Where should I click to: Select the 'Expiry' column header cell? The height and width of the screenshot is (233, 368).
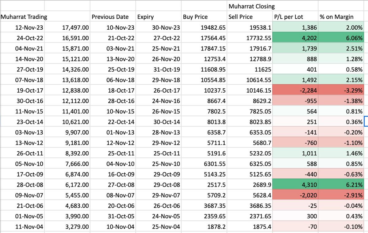pyautogui.click(x=158, y=17)
